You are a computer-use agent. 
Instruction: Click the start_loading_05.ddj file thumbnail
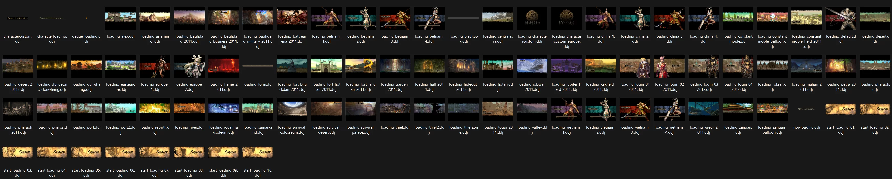point(86,152)
